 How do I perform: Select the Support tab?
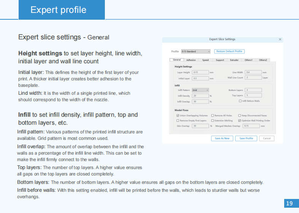220,60
